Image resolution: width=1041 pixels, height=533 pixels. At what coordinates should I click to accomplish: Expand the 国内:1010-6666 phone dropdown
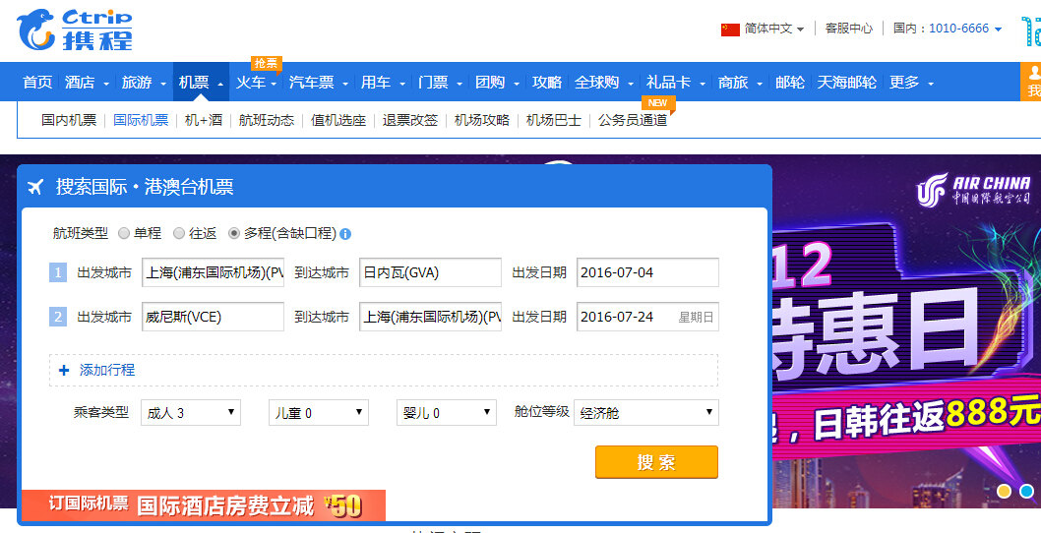click(x=997, y=30)
